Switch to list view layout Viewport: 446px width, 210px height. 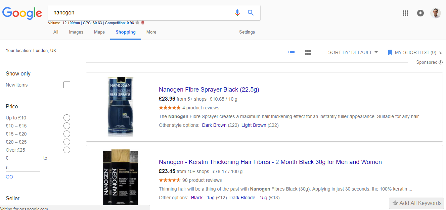click(x=292, y=53)
